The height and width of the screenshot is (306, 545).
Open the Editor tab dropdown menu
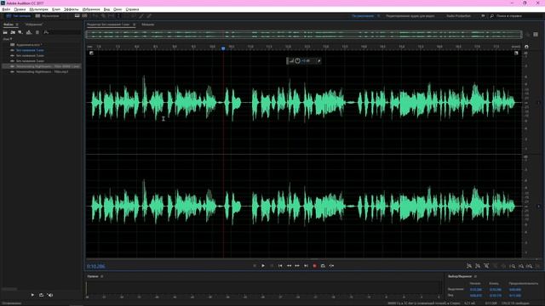(x=135, y=25)
